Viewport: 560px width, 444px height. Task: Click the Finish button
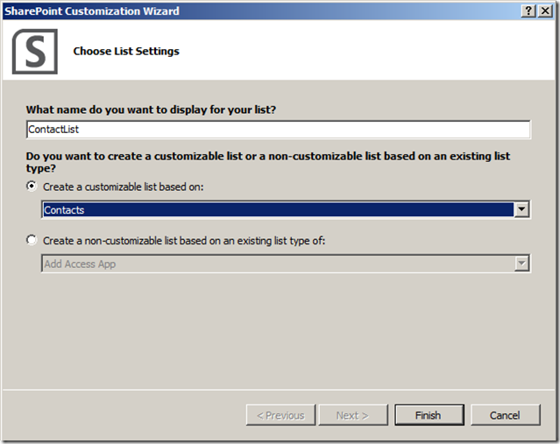pos(429,415)
